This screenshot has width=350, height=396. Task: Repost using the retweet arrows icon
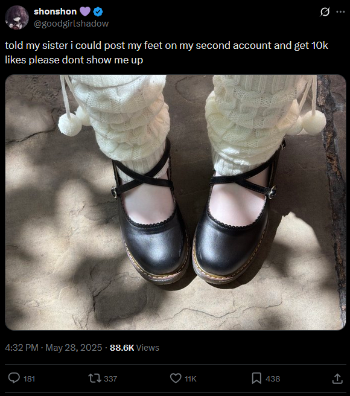pyautogui.click(x=95, y=378)
